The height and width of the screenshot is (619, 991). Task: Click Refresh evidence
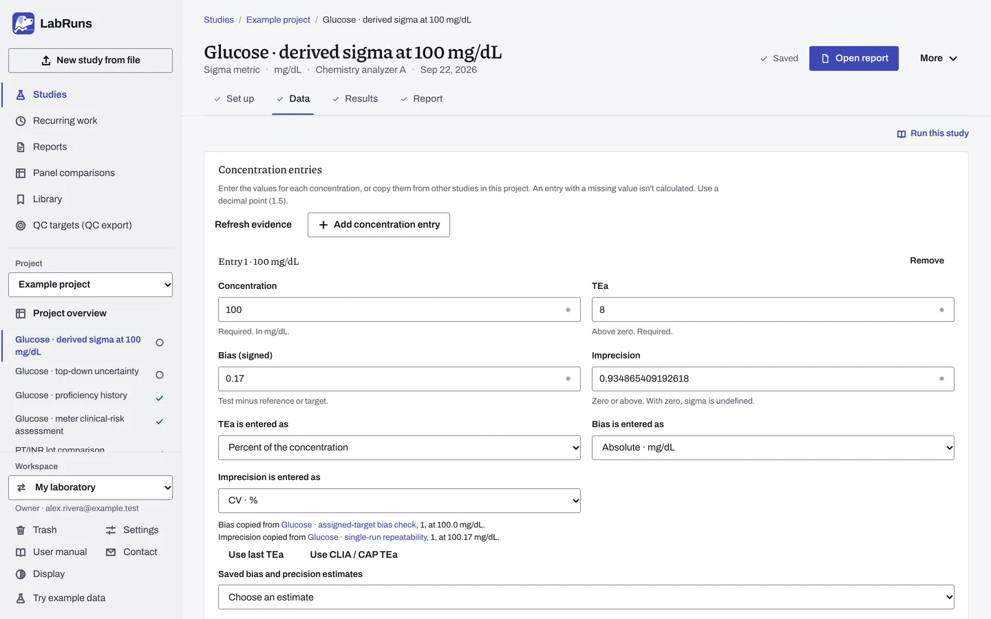pyautogui.click(x=253, y=225)
